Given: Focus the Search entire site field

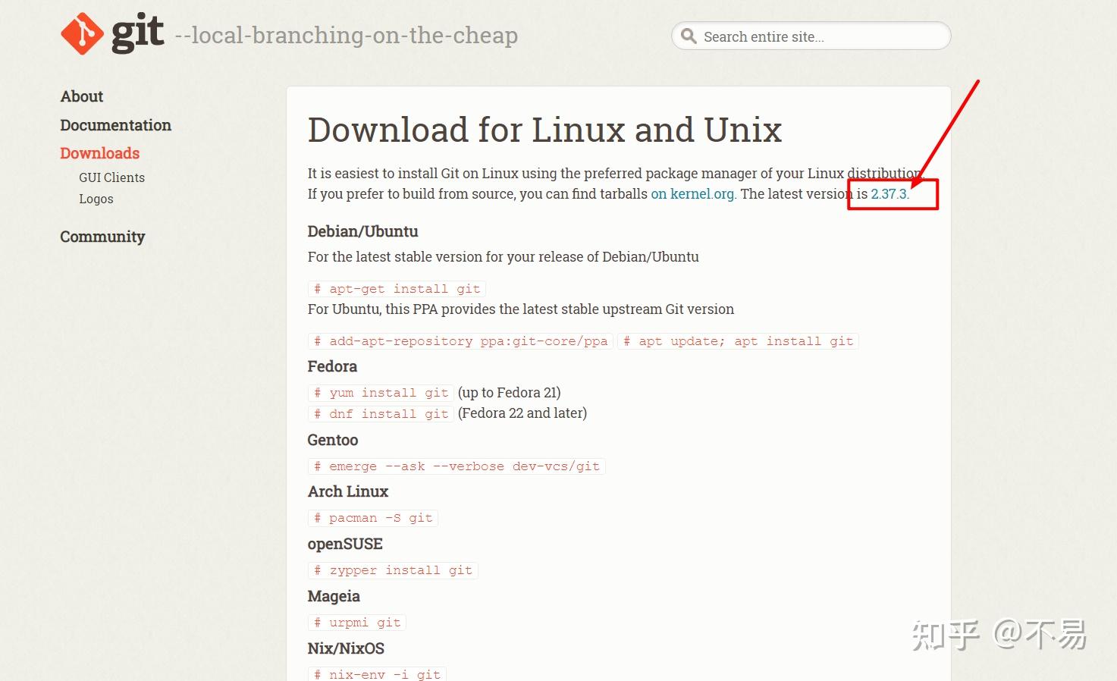Looking at the screenshot, I should [811, 36].
